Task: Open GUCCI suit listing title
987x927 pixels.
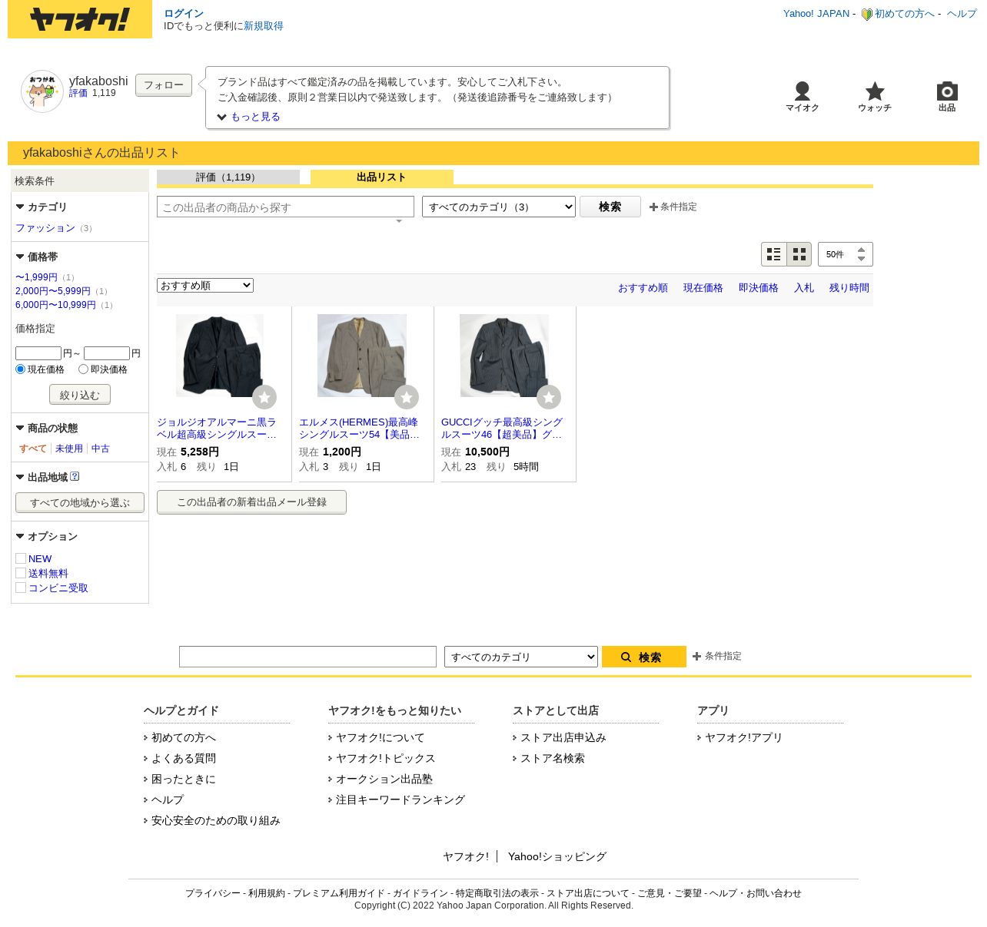Action: pyautogui.click(x=502, y=429)
